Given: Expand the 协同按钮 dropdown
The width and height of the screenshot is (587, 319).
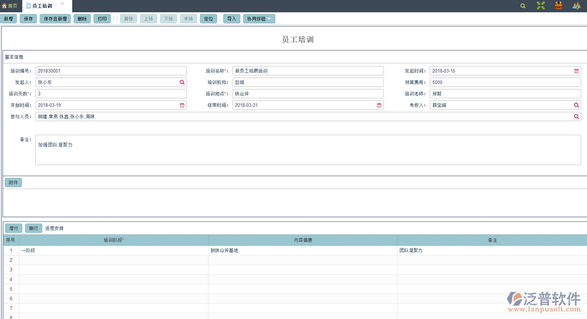Looking at the screenshot, I should pos(258,19).
